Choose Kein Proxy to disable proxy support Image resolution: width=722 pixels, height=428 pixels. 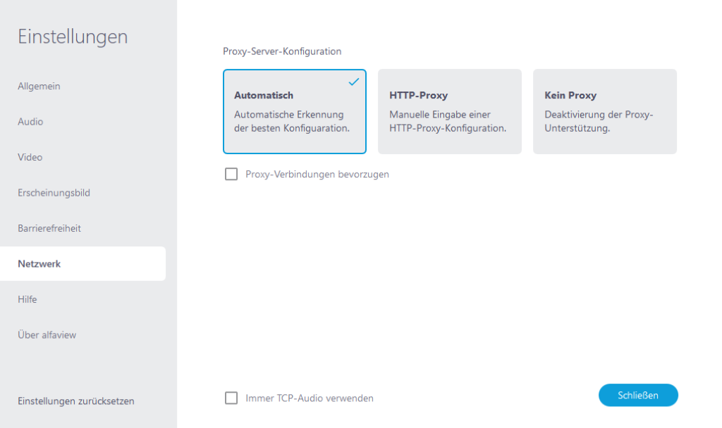tap(604, 111)
